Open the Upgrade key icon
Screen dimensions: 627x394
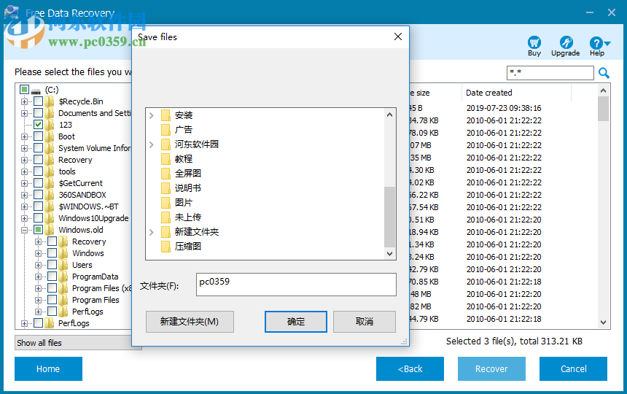click(x=566, y=42)
